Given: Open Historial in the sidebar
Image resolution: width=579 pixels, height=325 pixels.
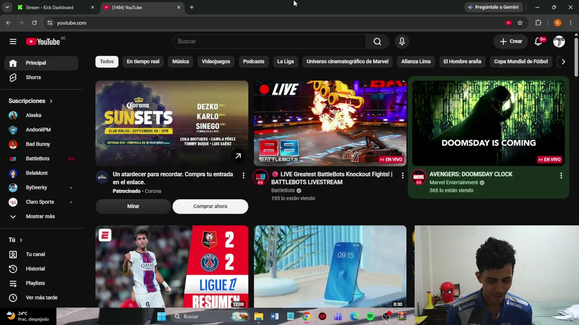Looking at the screenshot, I should (41, 269).
